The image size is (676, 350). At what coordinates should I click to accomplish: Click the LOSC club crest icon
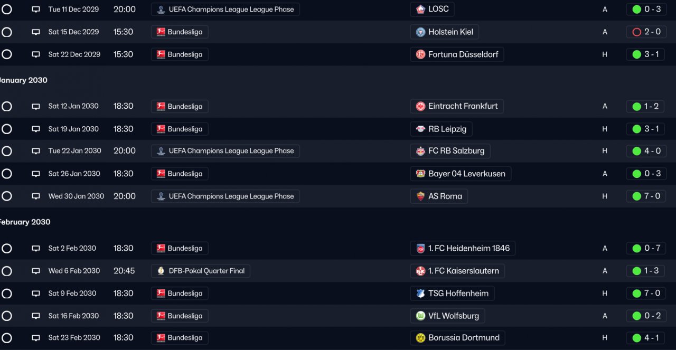coord(420,10)
